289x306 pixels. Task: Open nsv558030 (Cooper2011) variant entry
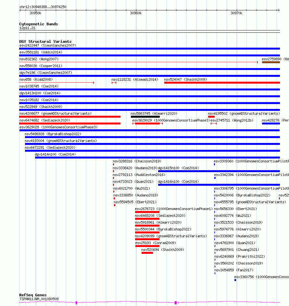(41, 66)
